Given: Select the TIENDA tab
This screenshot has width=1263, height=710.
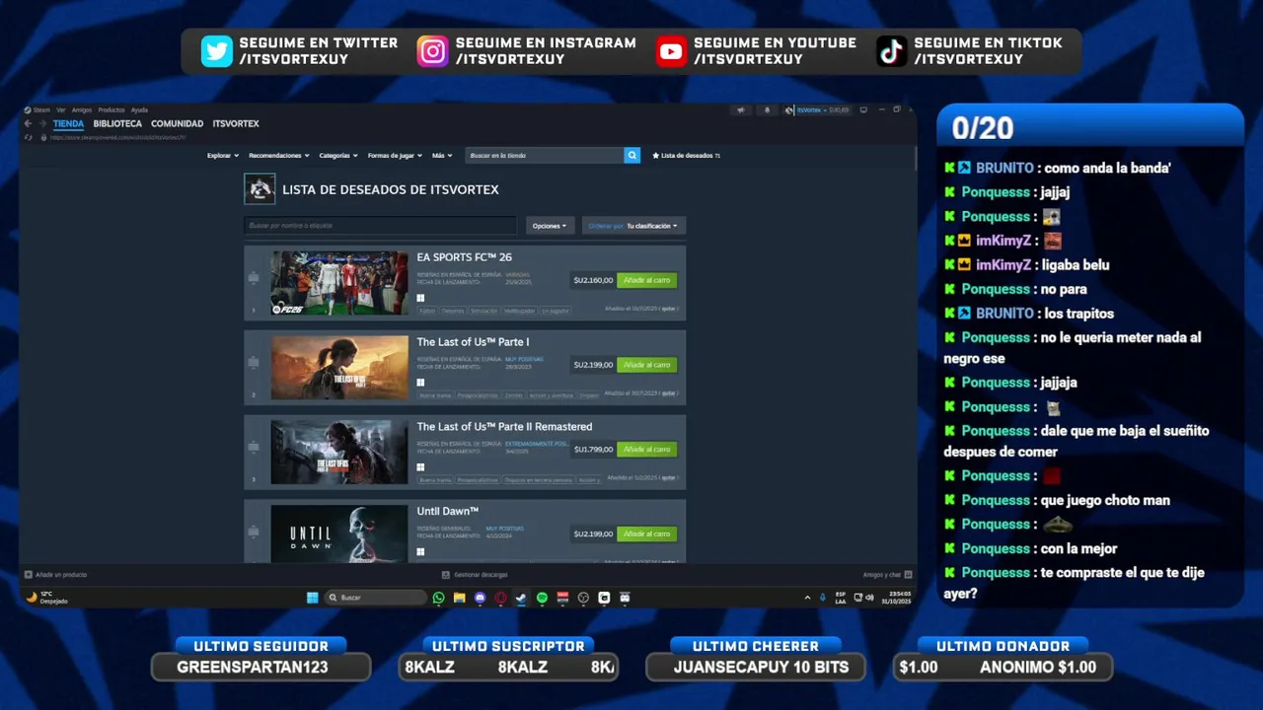Looking at the screenshot, I should [68, 123].
